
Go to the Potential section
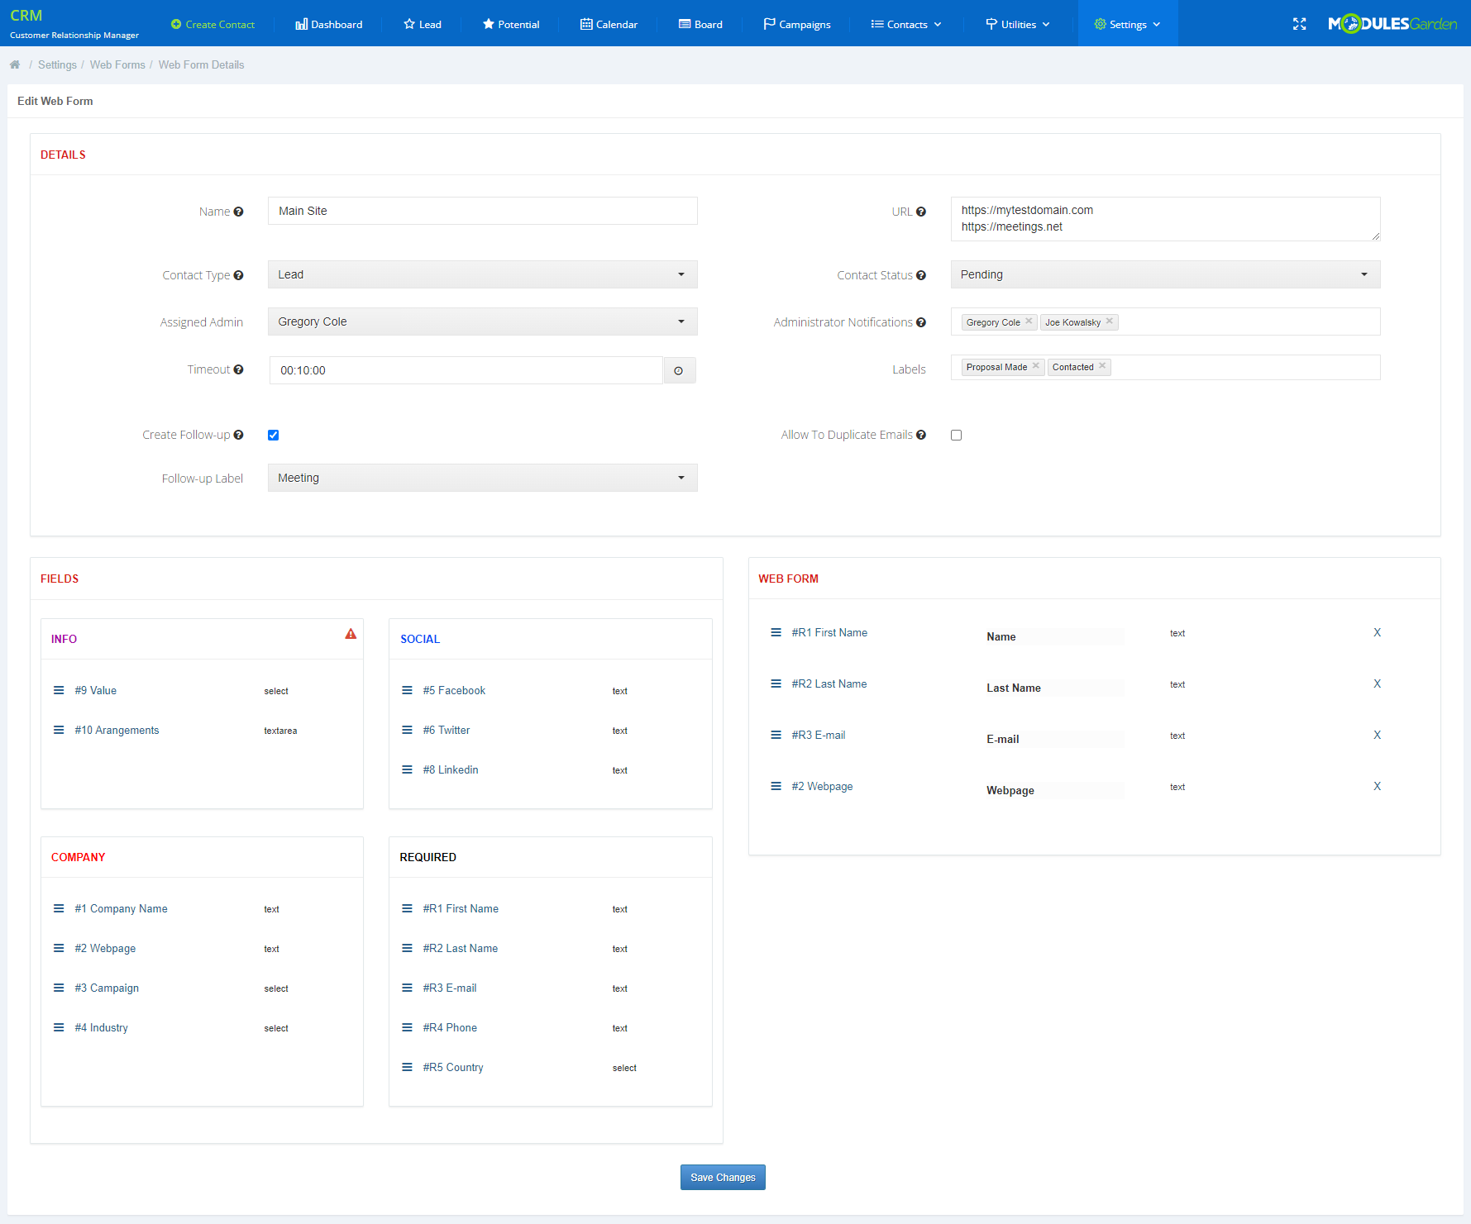point(511,24)
